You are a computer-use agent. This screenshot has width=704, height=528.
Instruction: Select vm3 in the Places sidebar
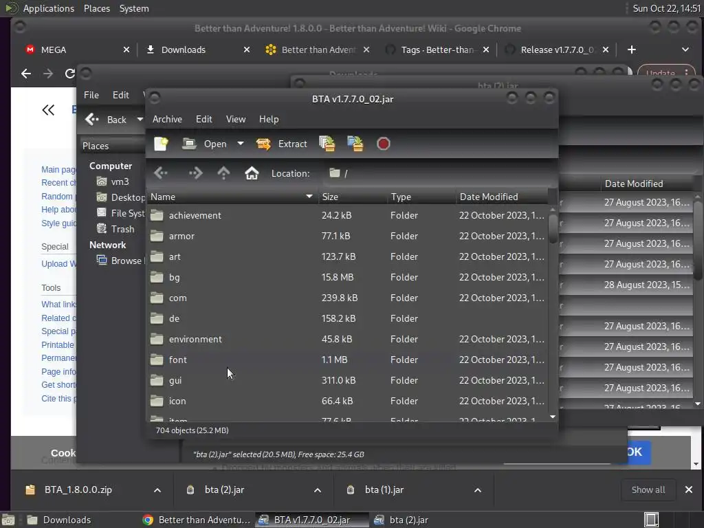(113, 181)
